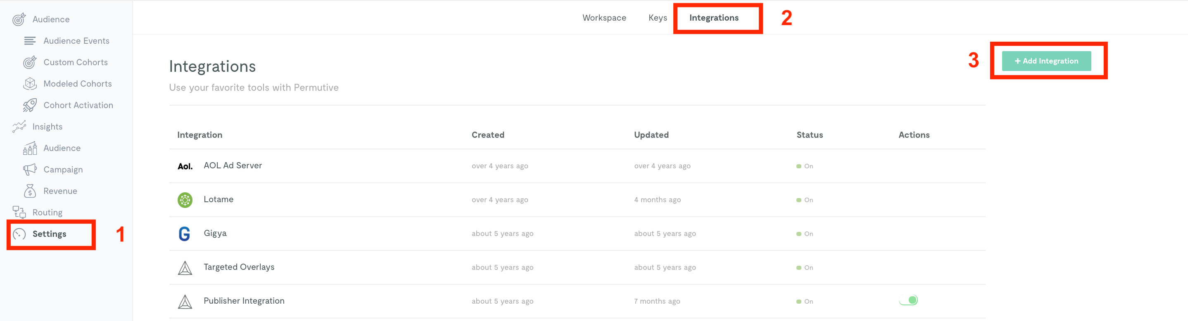Viewport: 1188px width, 321px height.
Task: Click the Campaign megaphone icon
Action: point(30,170)
